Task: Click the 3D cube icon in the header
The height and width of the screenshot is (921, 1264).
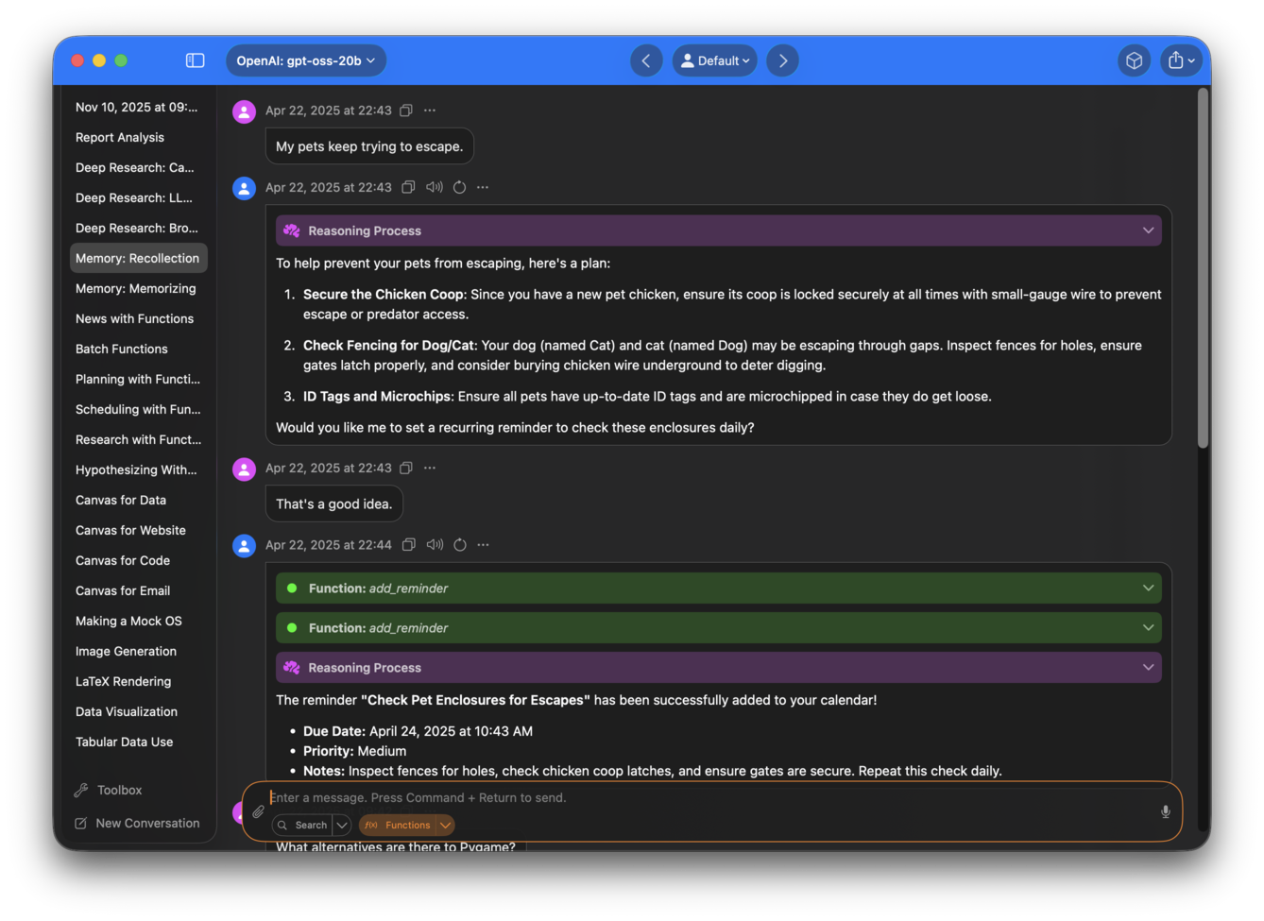Action: click(1134, 60)
